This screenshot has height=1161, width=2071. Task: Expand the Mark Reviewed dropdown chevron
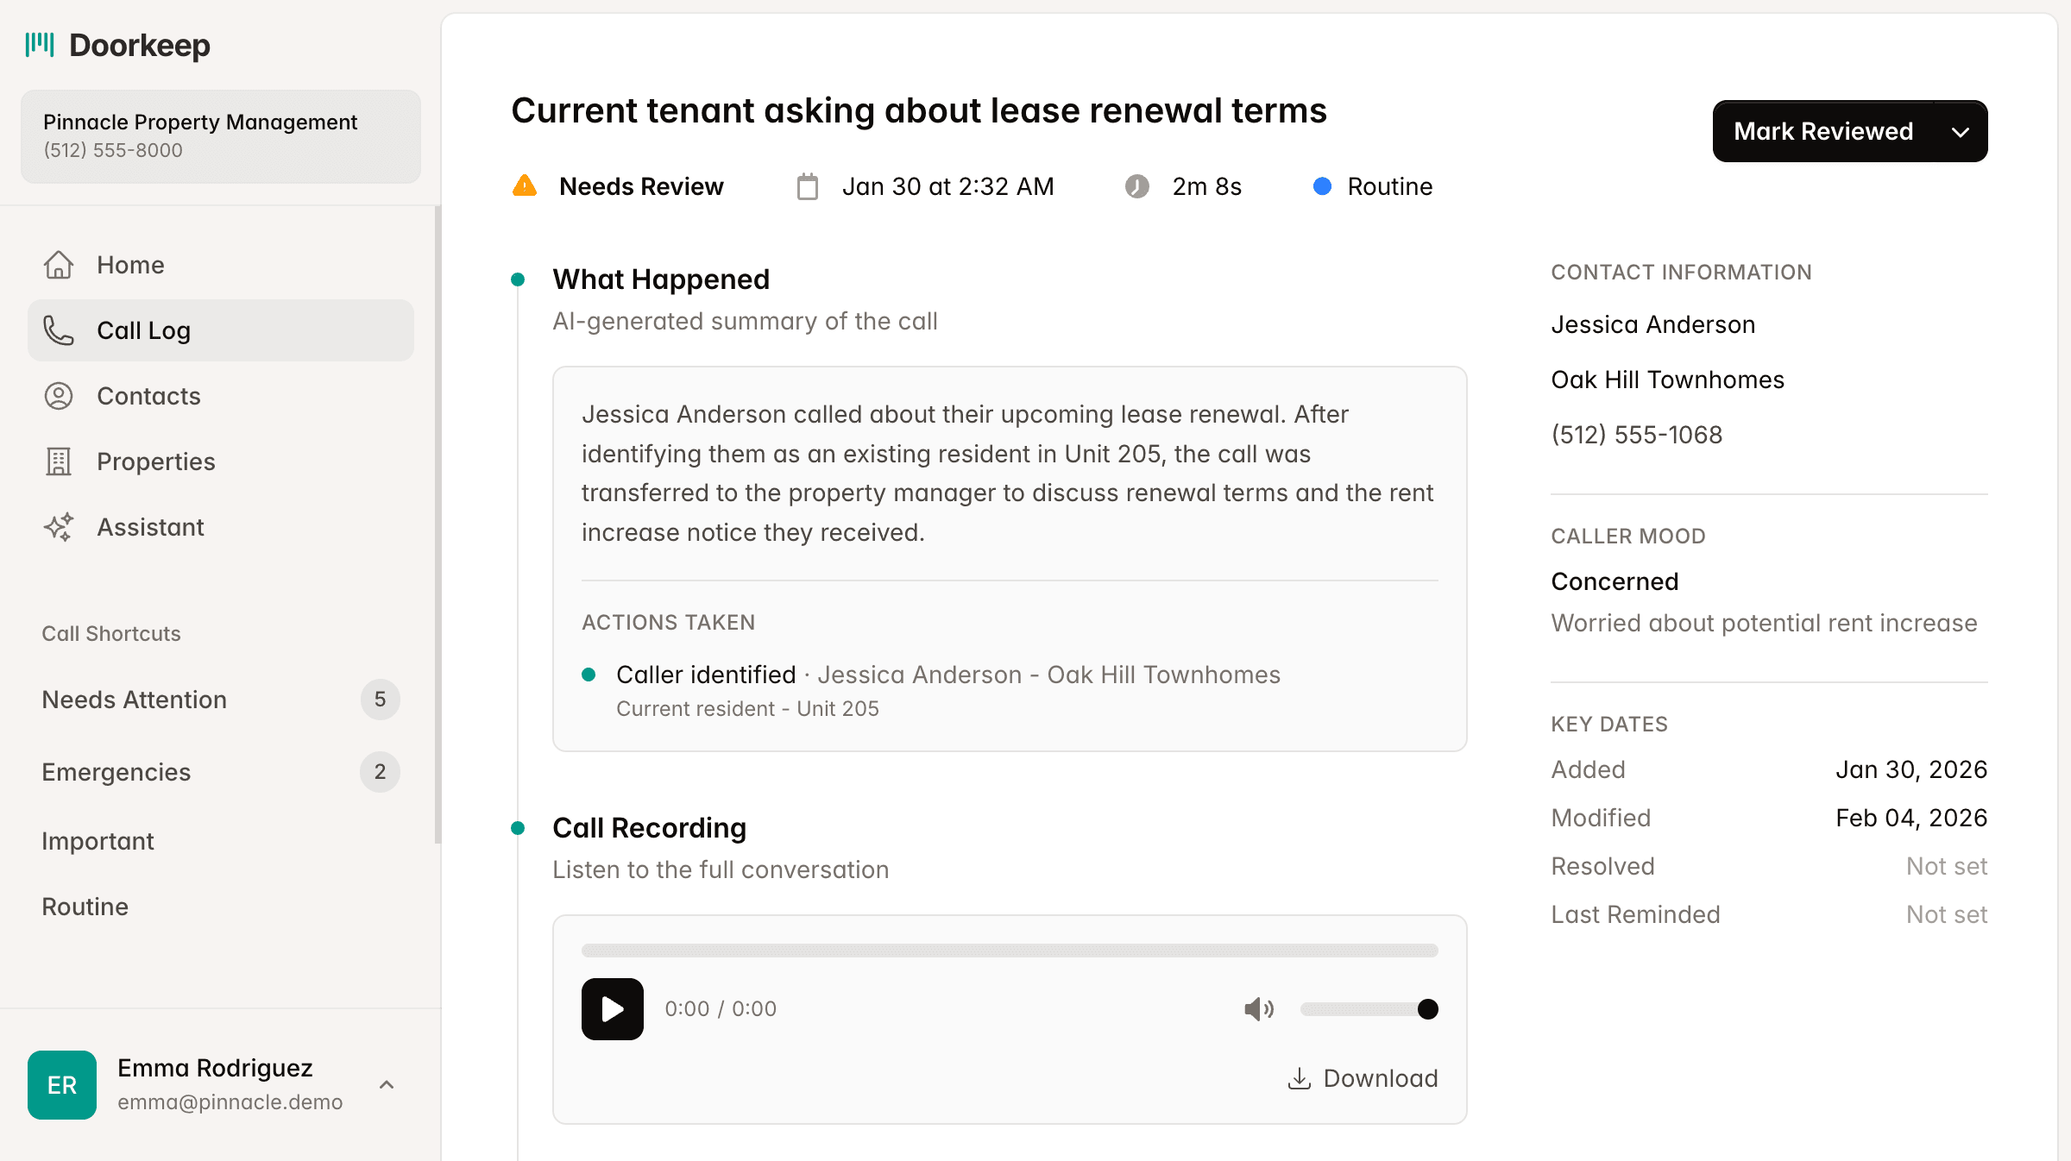coord(1961,132)
